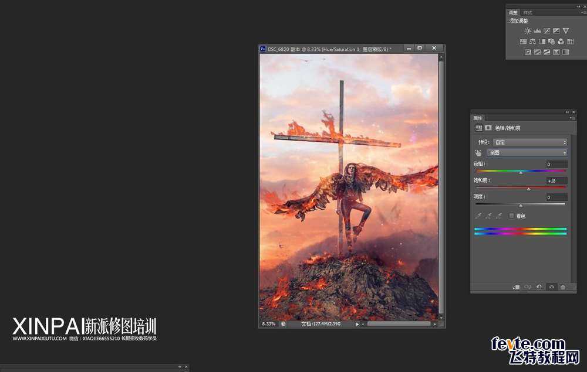
Task: Delete this adjustment layer (trash icon)
Action: [563, 287]
